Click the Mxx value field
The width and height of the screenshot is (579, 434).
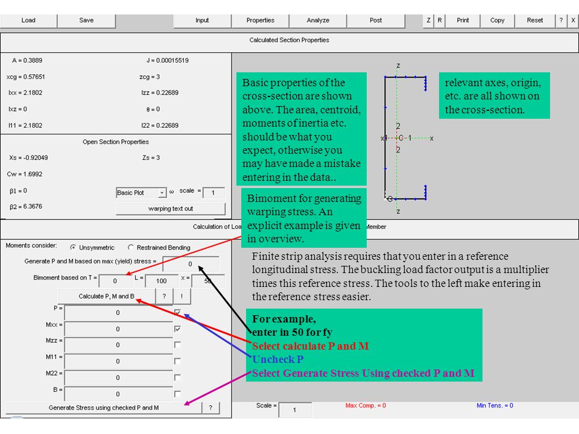tap(118, 329)
